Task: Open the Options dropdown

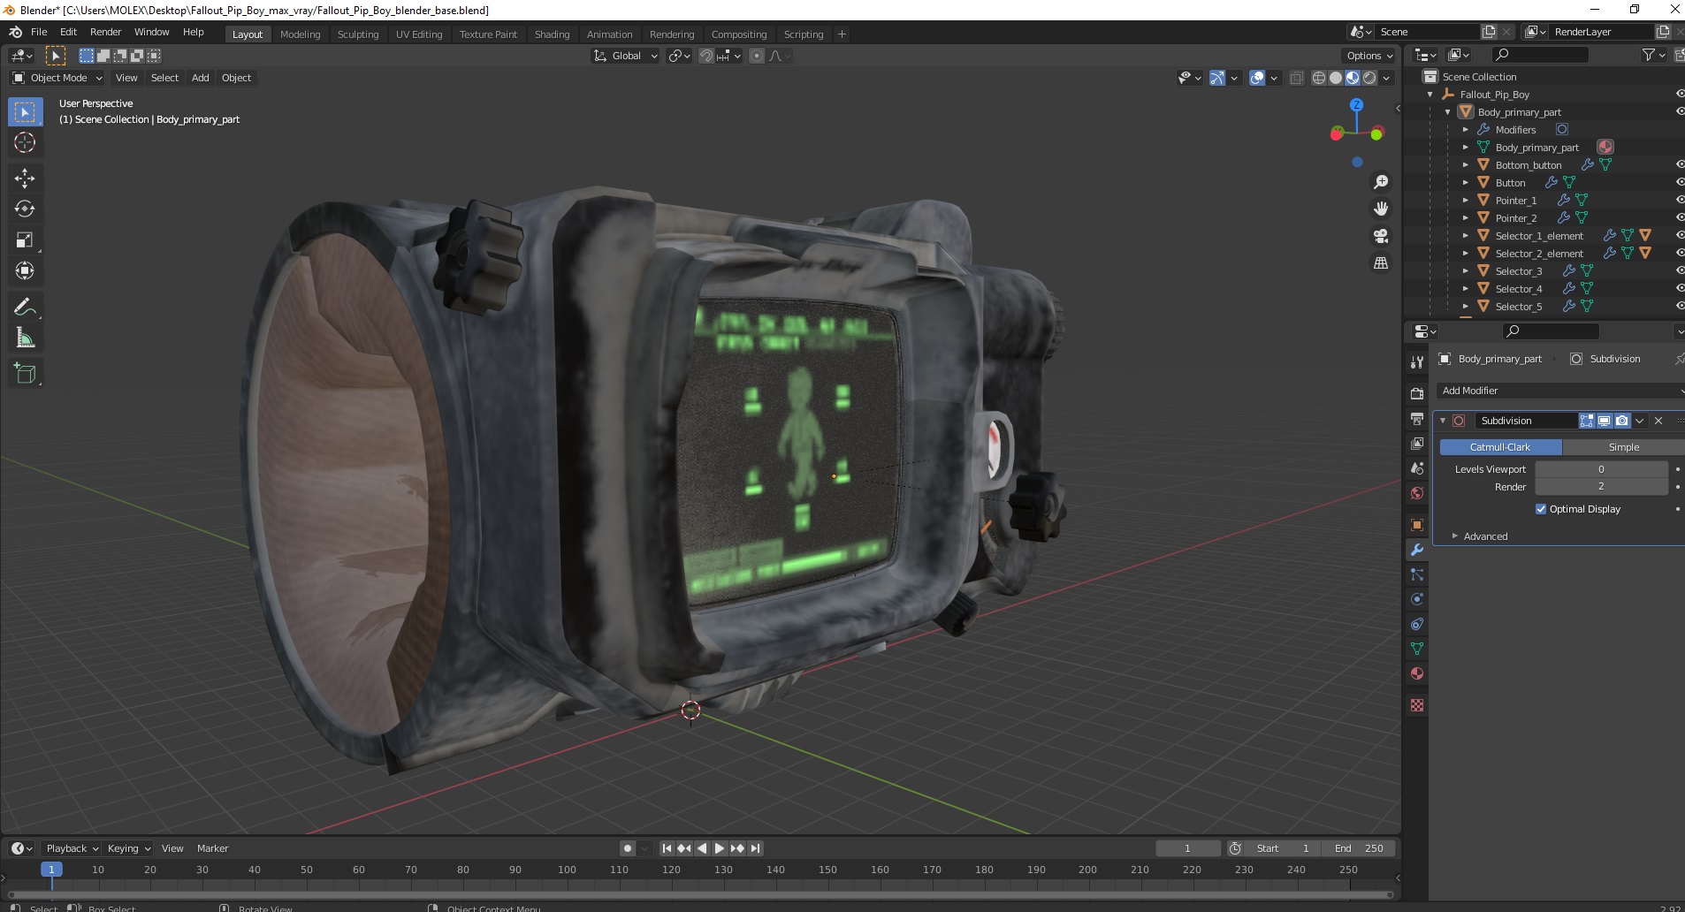Action: point(1369,56)
